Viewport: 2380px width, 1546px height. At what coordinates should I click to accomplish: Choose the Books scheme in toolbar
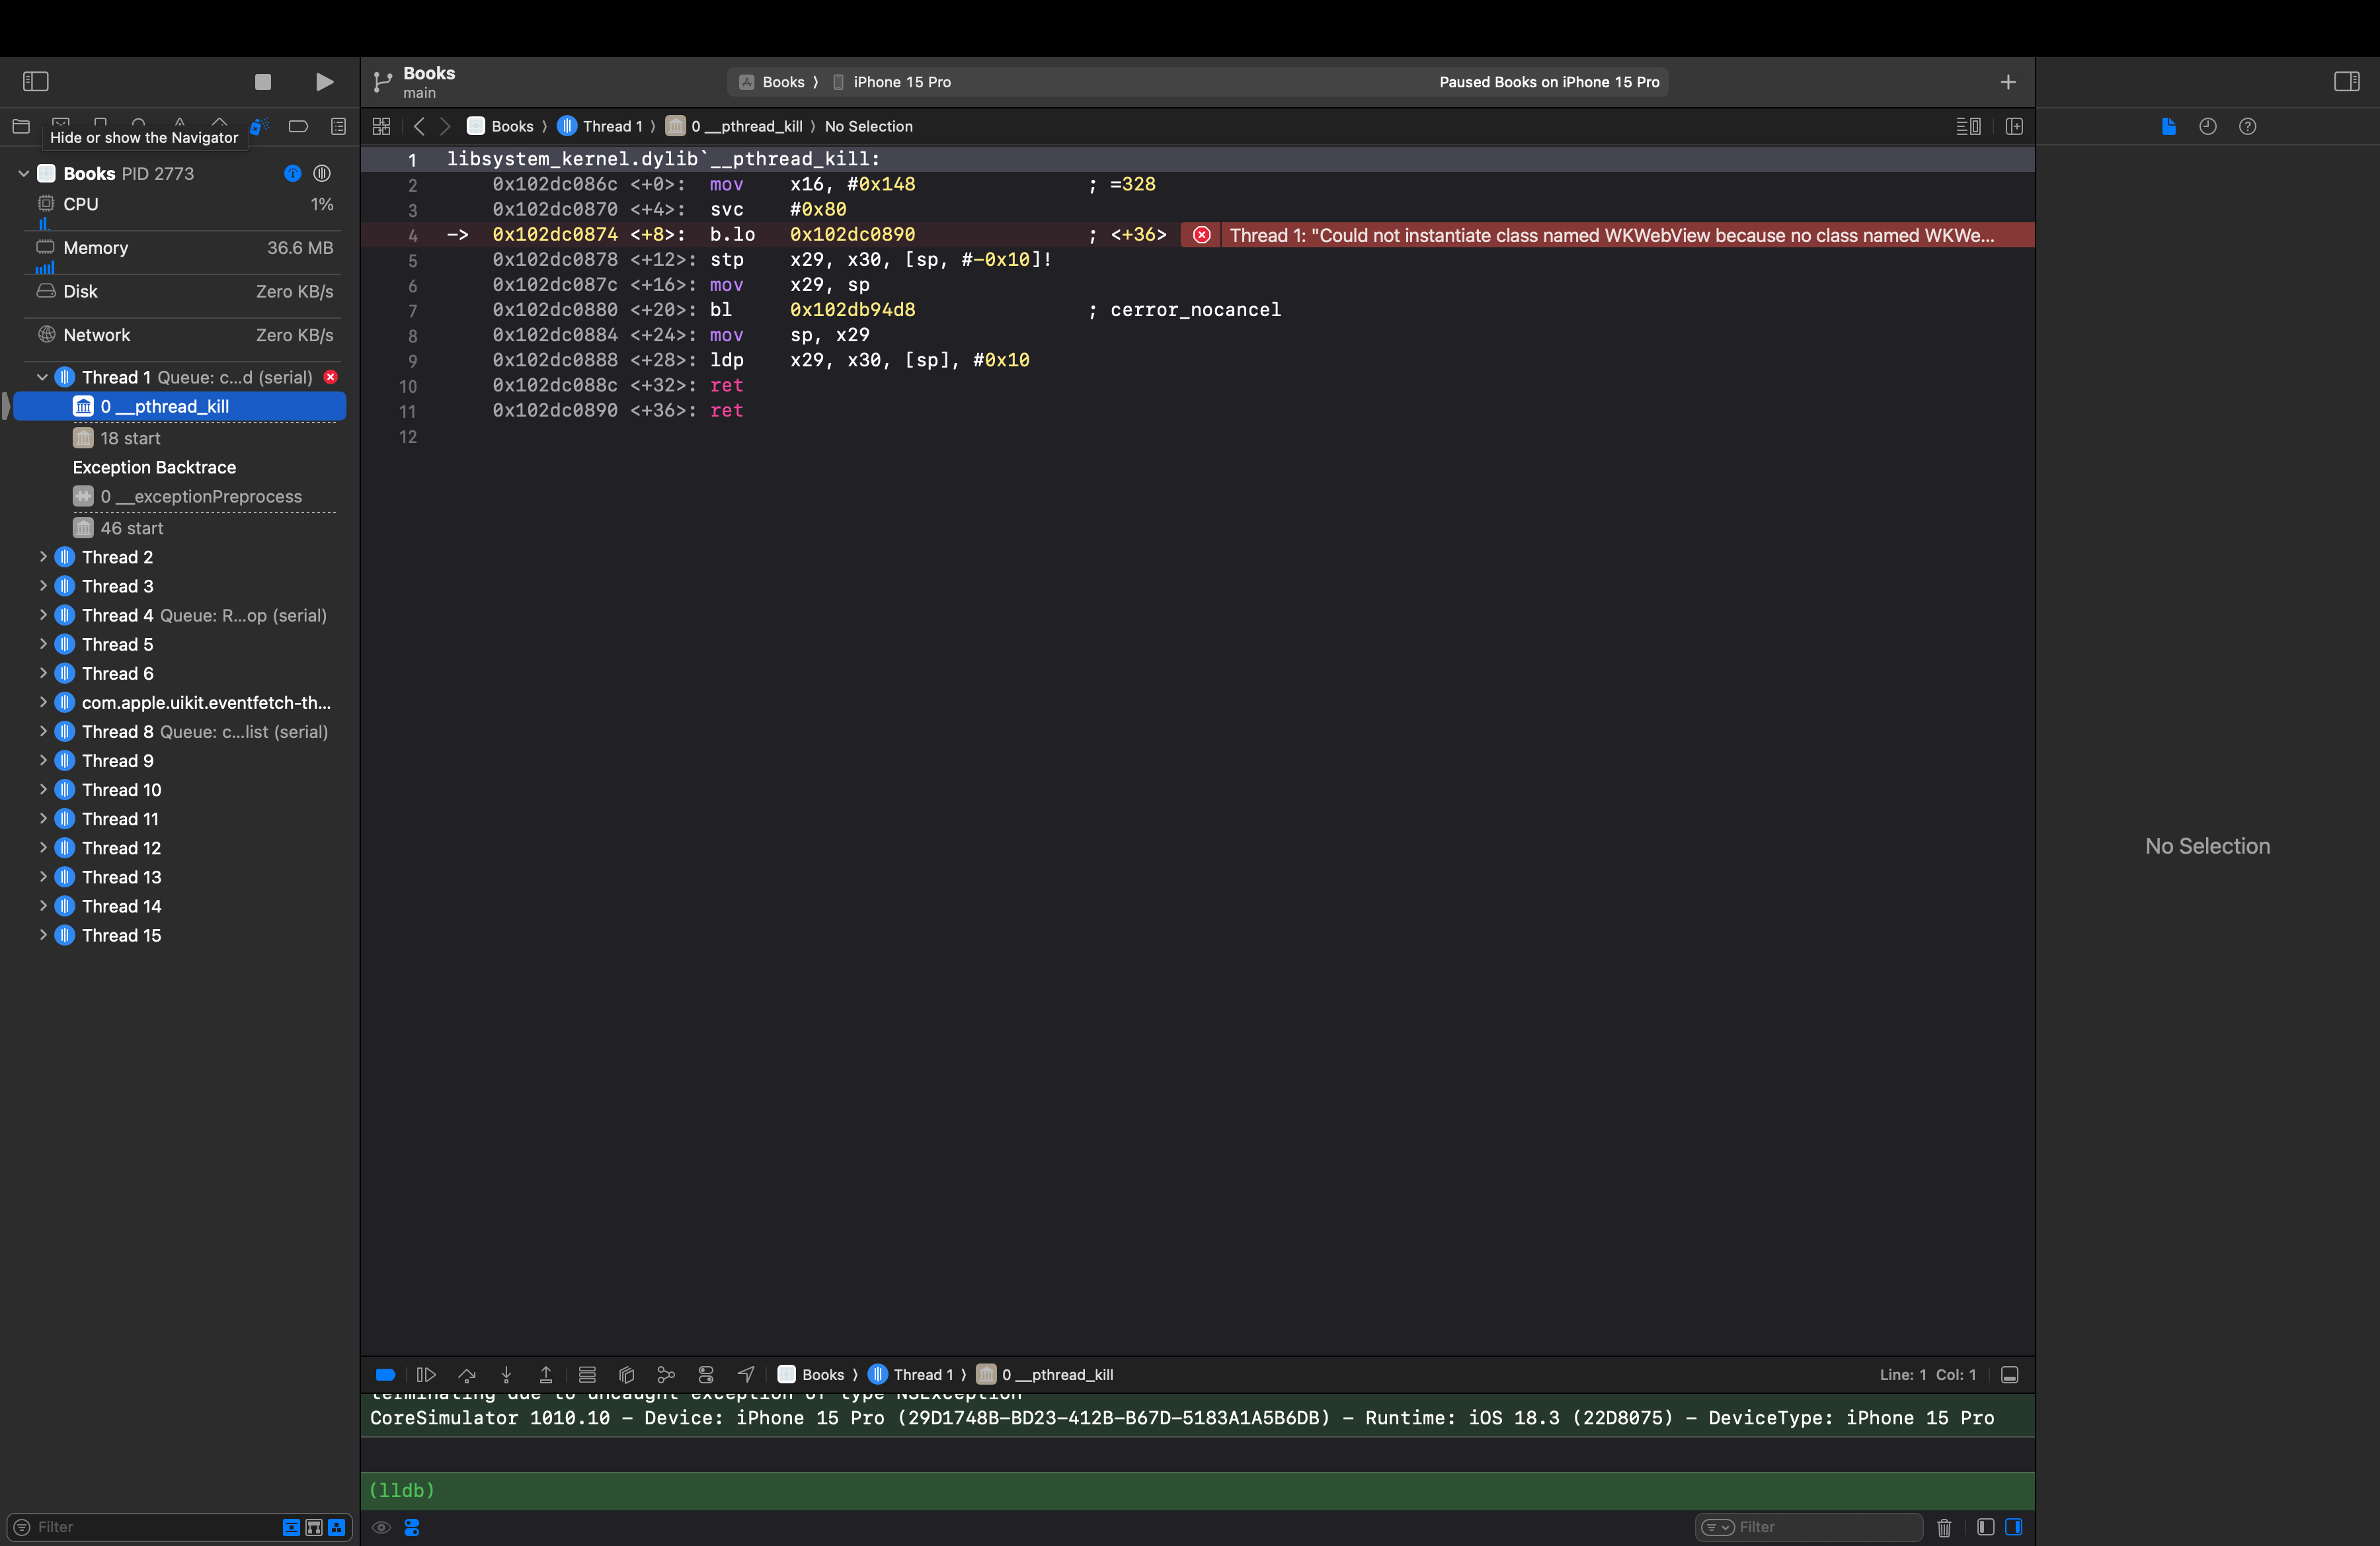(x=772, y=82)
